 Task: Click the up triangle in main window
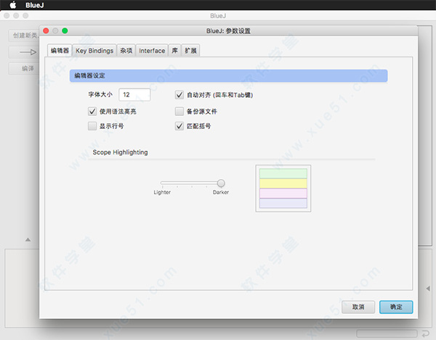click(28, 240)
